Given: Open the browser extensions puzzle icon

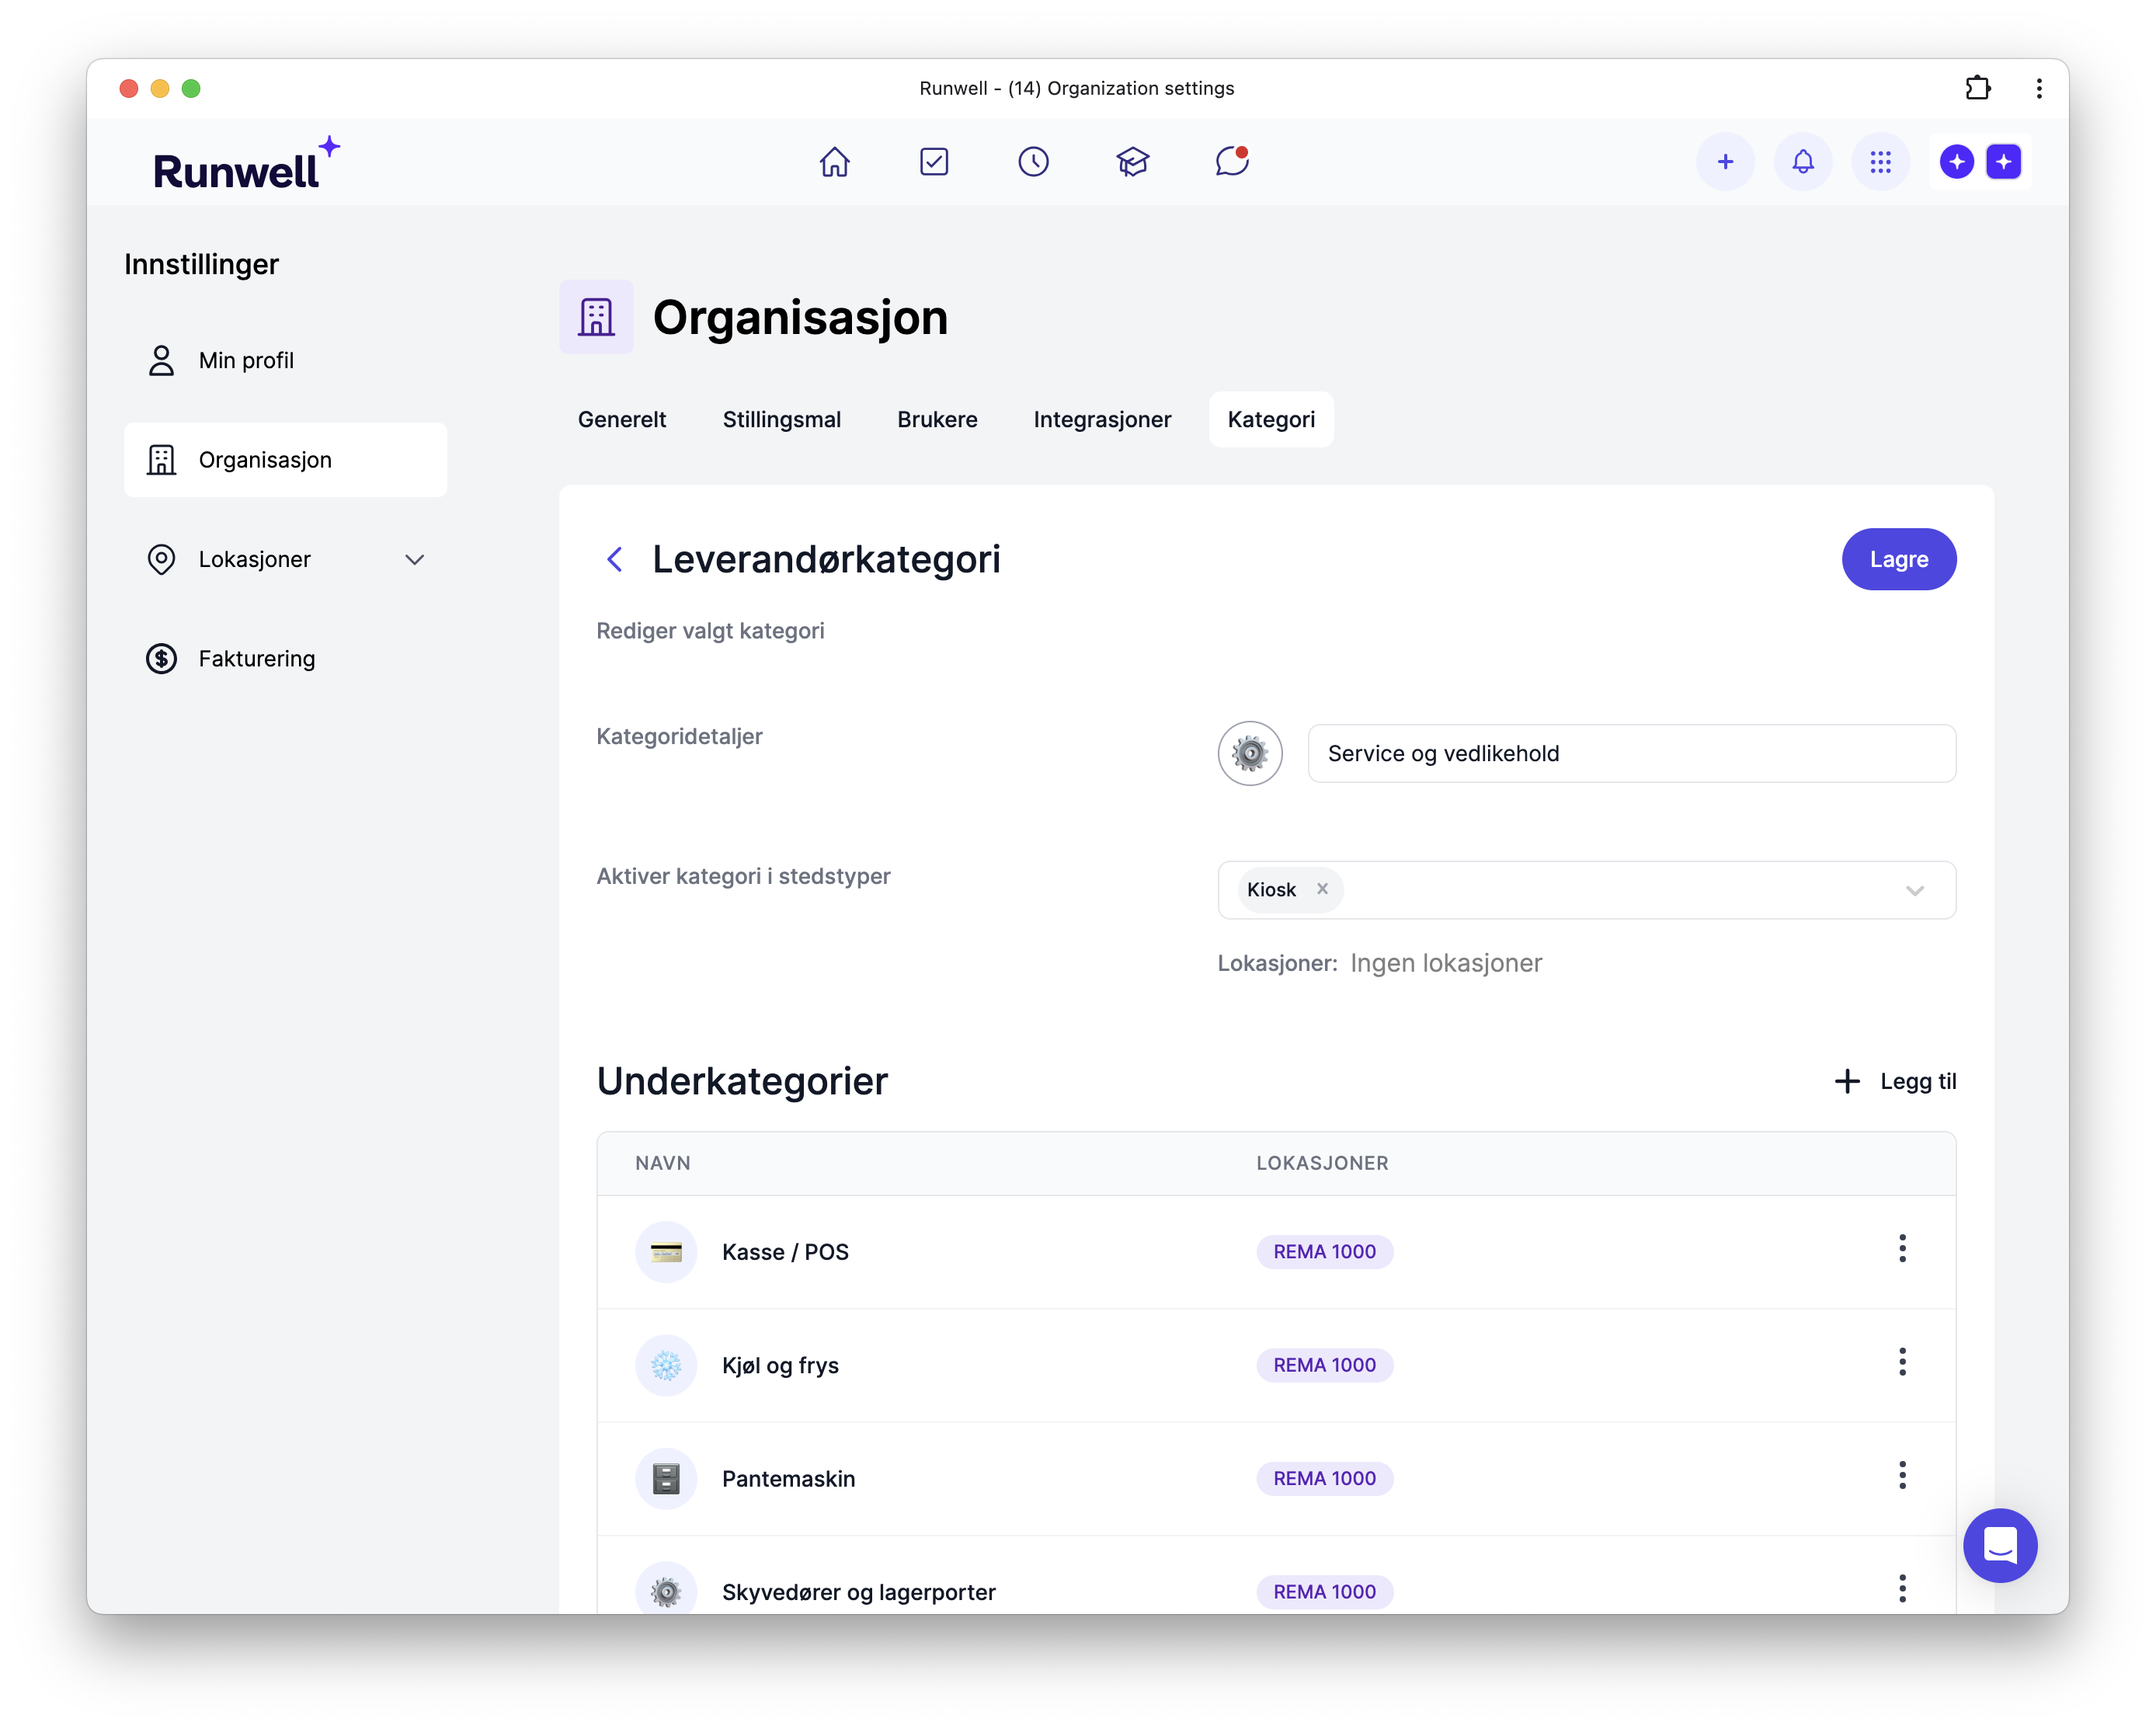Looking at the screenshot, I should coord(1977,88).
